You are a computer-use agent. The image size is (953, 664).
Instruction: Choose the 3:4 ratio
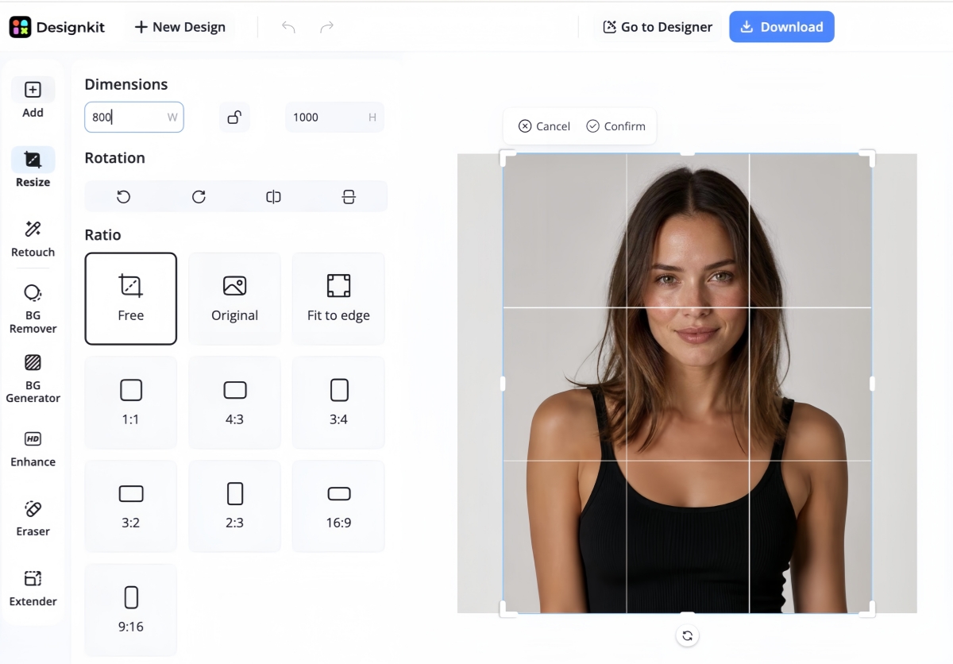pyautogui.click(x=338, y=403)
